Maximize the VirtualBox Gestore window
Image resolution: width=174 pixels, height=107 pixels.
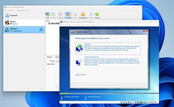click(x=133, y=7)
